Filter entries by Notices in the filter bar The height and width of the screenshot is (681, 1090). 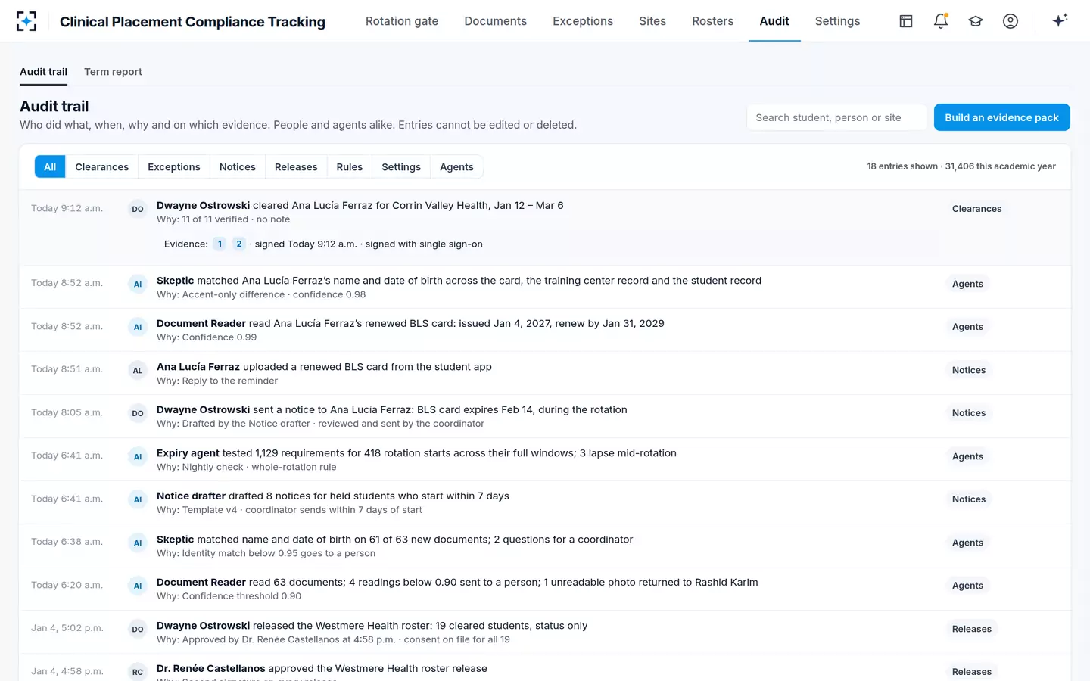coord(238,167)
